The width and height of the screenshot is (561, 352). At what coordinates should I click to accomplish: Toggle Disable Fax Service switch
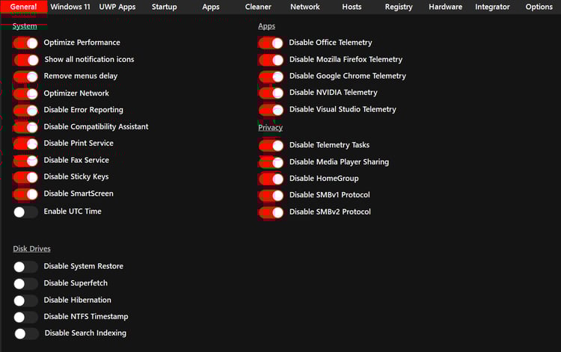(x=25, y=161)
